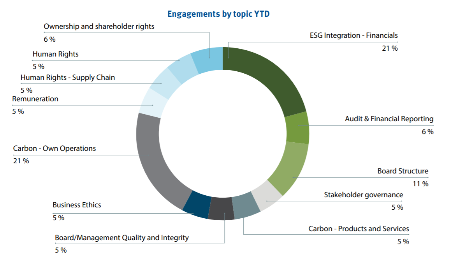The image size is (473, 260).
Task: Click the Board Structure label
Action: 403,171
